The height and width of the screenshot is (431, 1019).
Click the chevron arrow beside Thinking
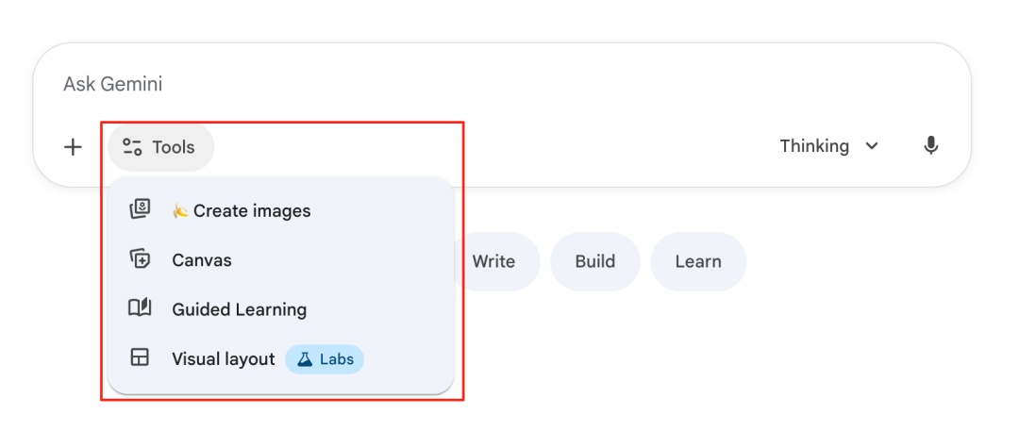pos(872,146)
